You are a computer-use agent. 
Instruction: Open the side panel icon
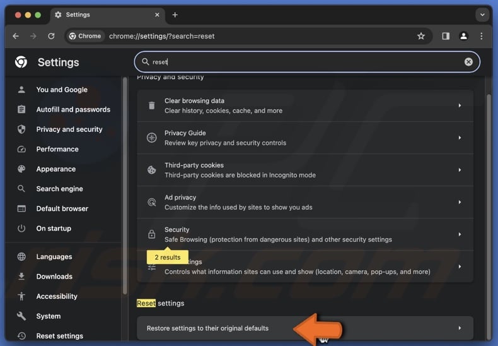446,36
